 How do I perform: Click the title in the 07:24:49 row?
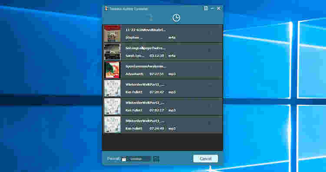tap(145, 121)
